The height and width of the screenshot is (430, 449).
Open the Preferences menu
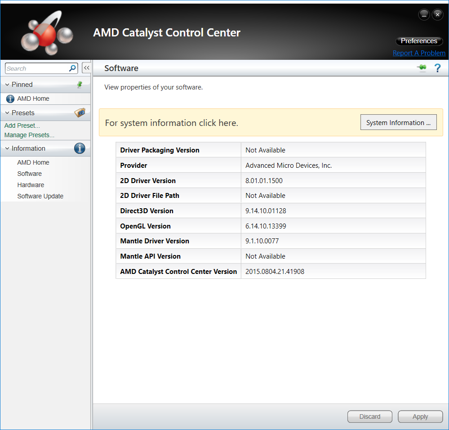pyautogui.click(x=419, y=41)
